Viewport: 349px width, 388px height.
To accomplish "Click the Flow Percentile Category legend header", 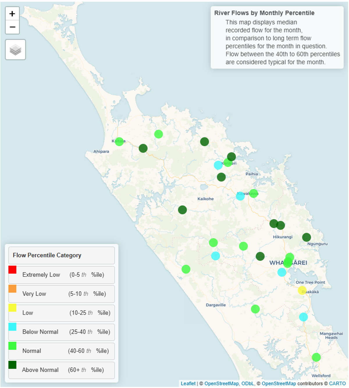I will click(x=62, y=255).
